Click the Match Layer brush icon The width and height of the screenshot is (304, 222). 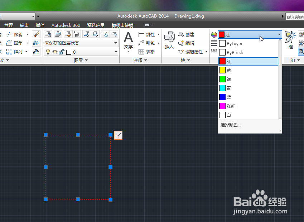67,34
